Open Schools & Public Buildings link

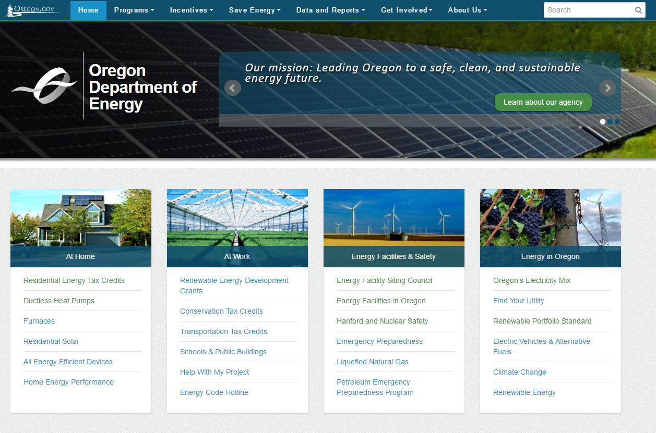click(223, 352)
